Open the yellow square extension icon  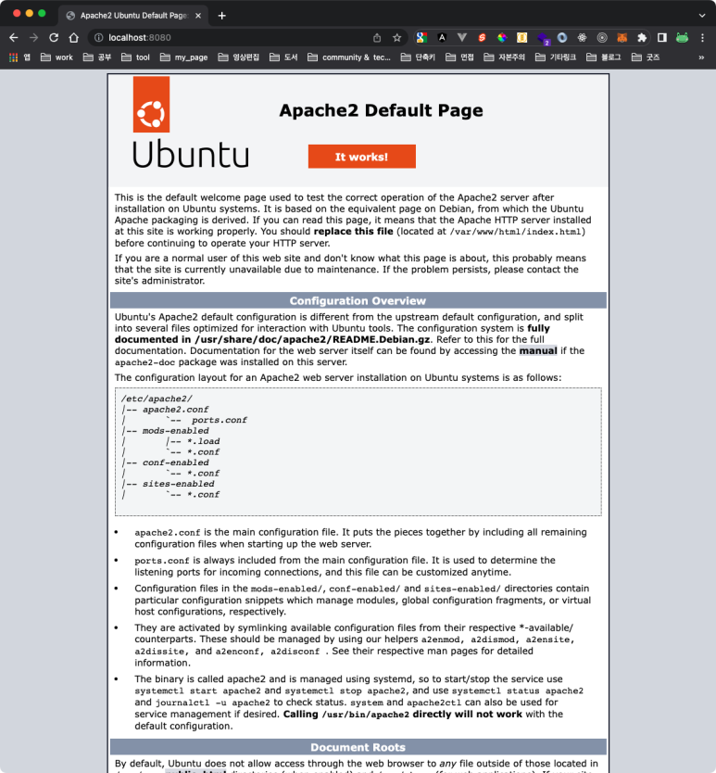tap(521, 37)
